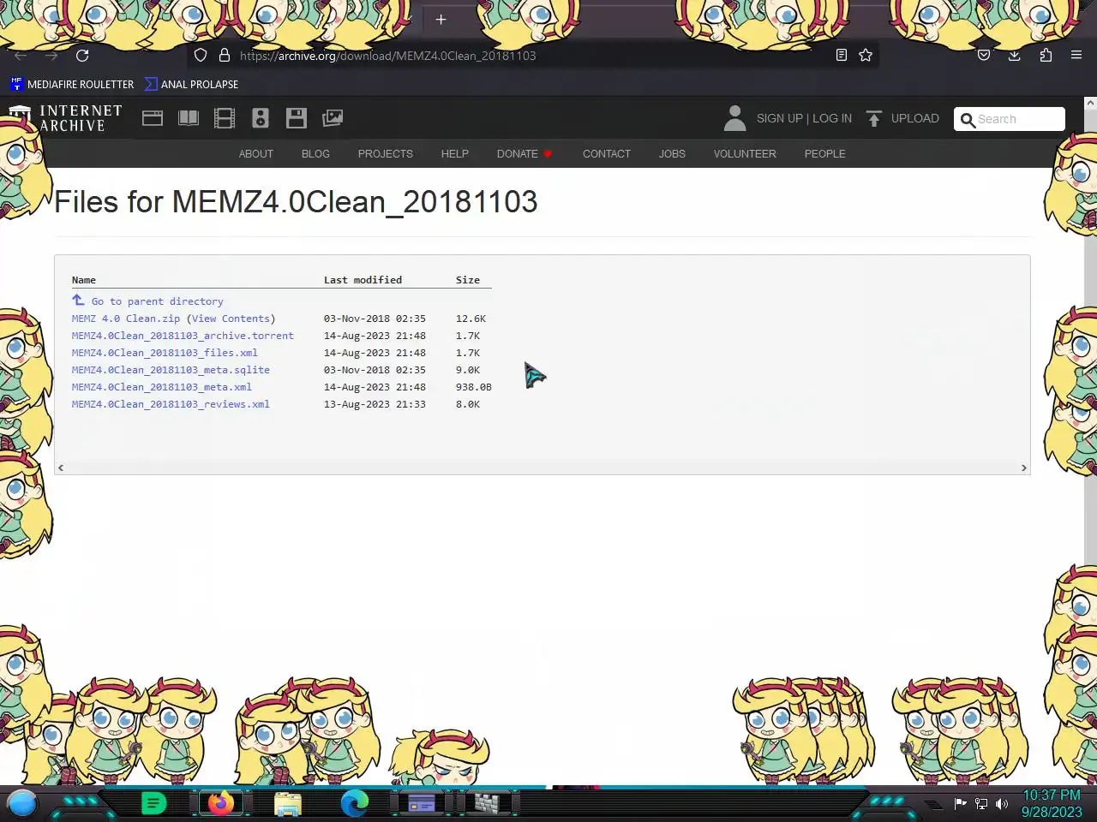Click the user avatar icon
This screenshot has width=1097, height=822.
pos(734,118)
